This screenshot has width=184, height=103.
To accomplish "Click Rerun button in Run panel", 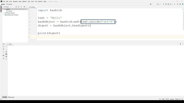I will [x=3, y=47].
